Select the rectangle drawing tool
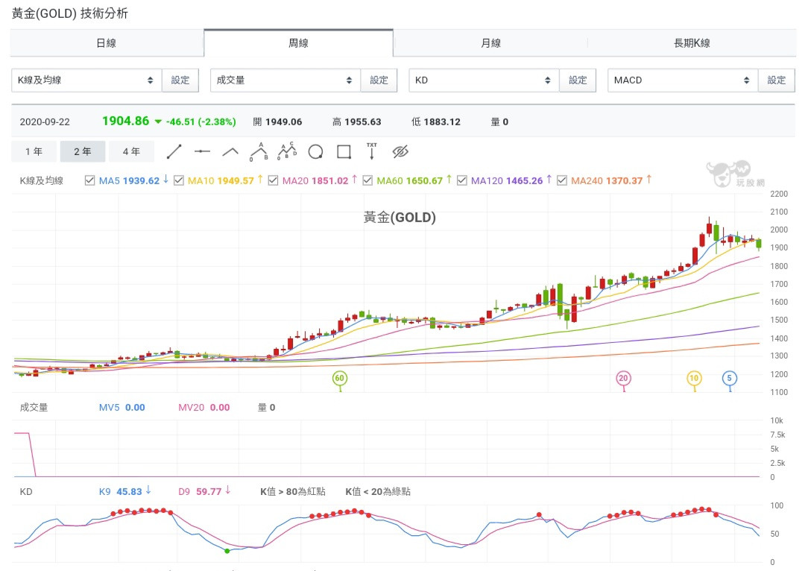Viewport: 805px width, 571px height. [x=344, y=152]
